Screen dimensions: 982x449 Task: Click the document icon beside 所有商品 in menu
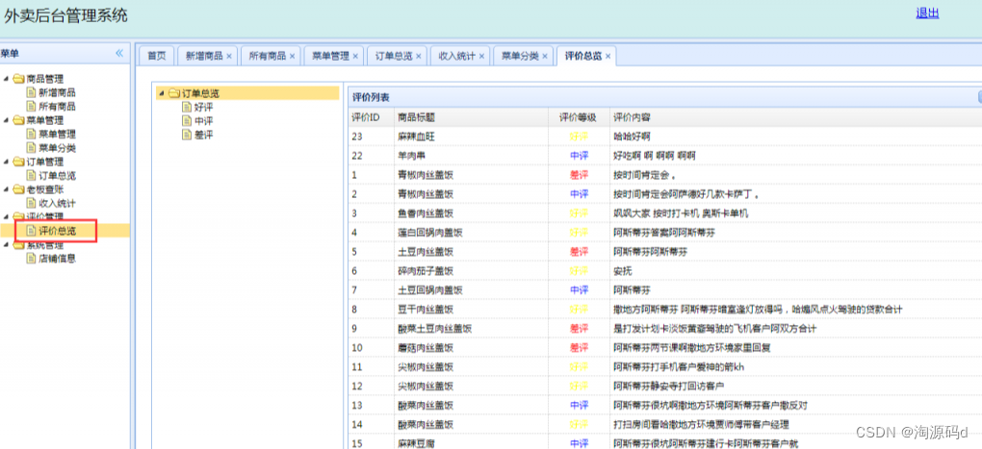tap(31, 107)
